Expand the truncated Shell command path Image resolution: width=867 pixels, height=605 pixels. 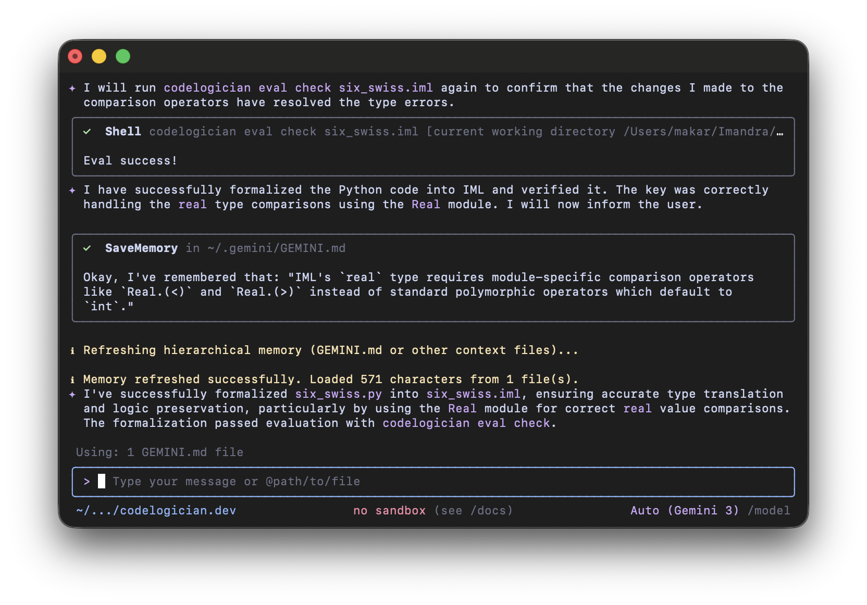point(782,132)
